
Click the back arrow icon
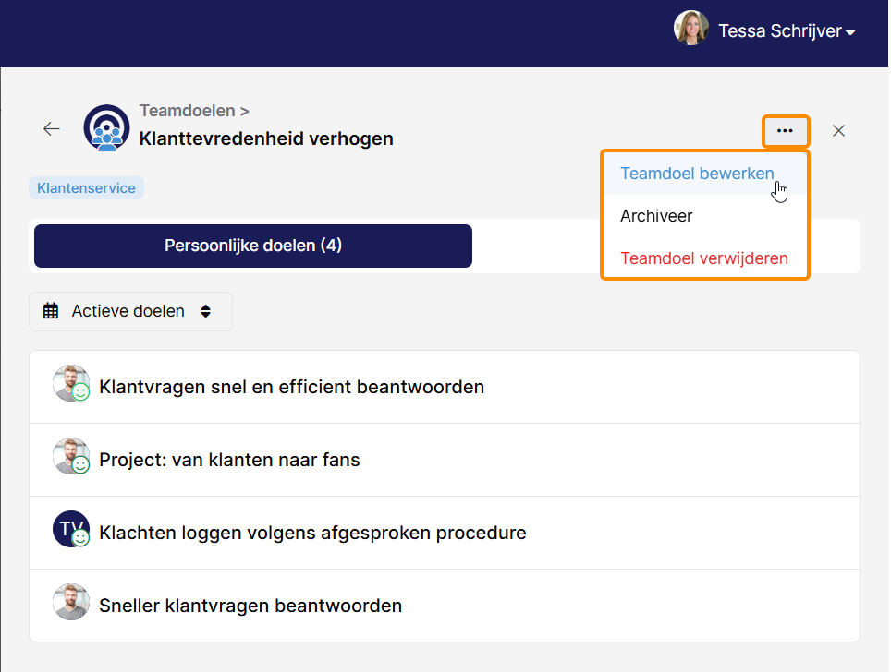pos(51,129)
